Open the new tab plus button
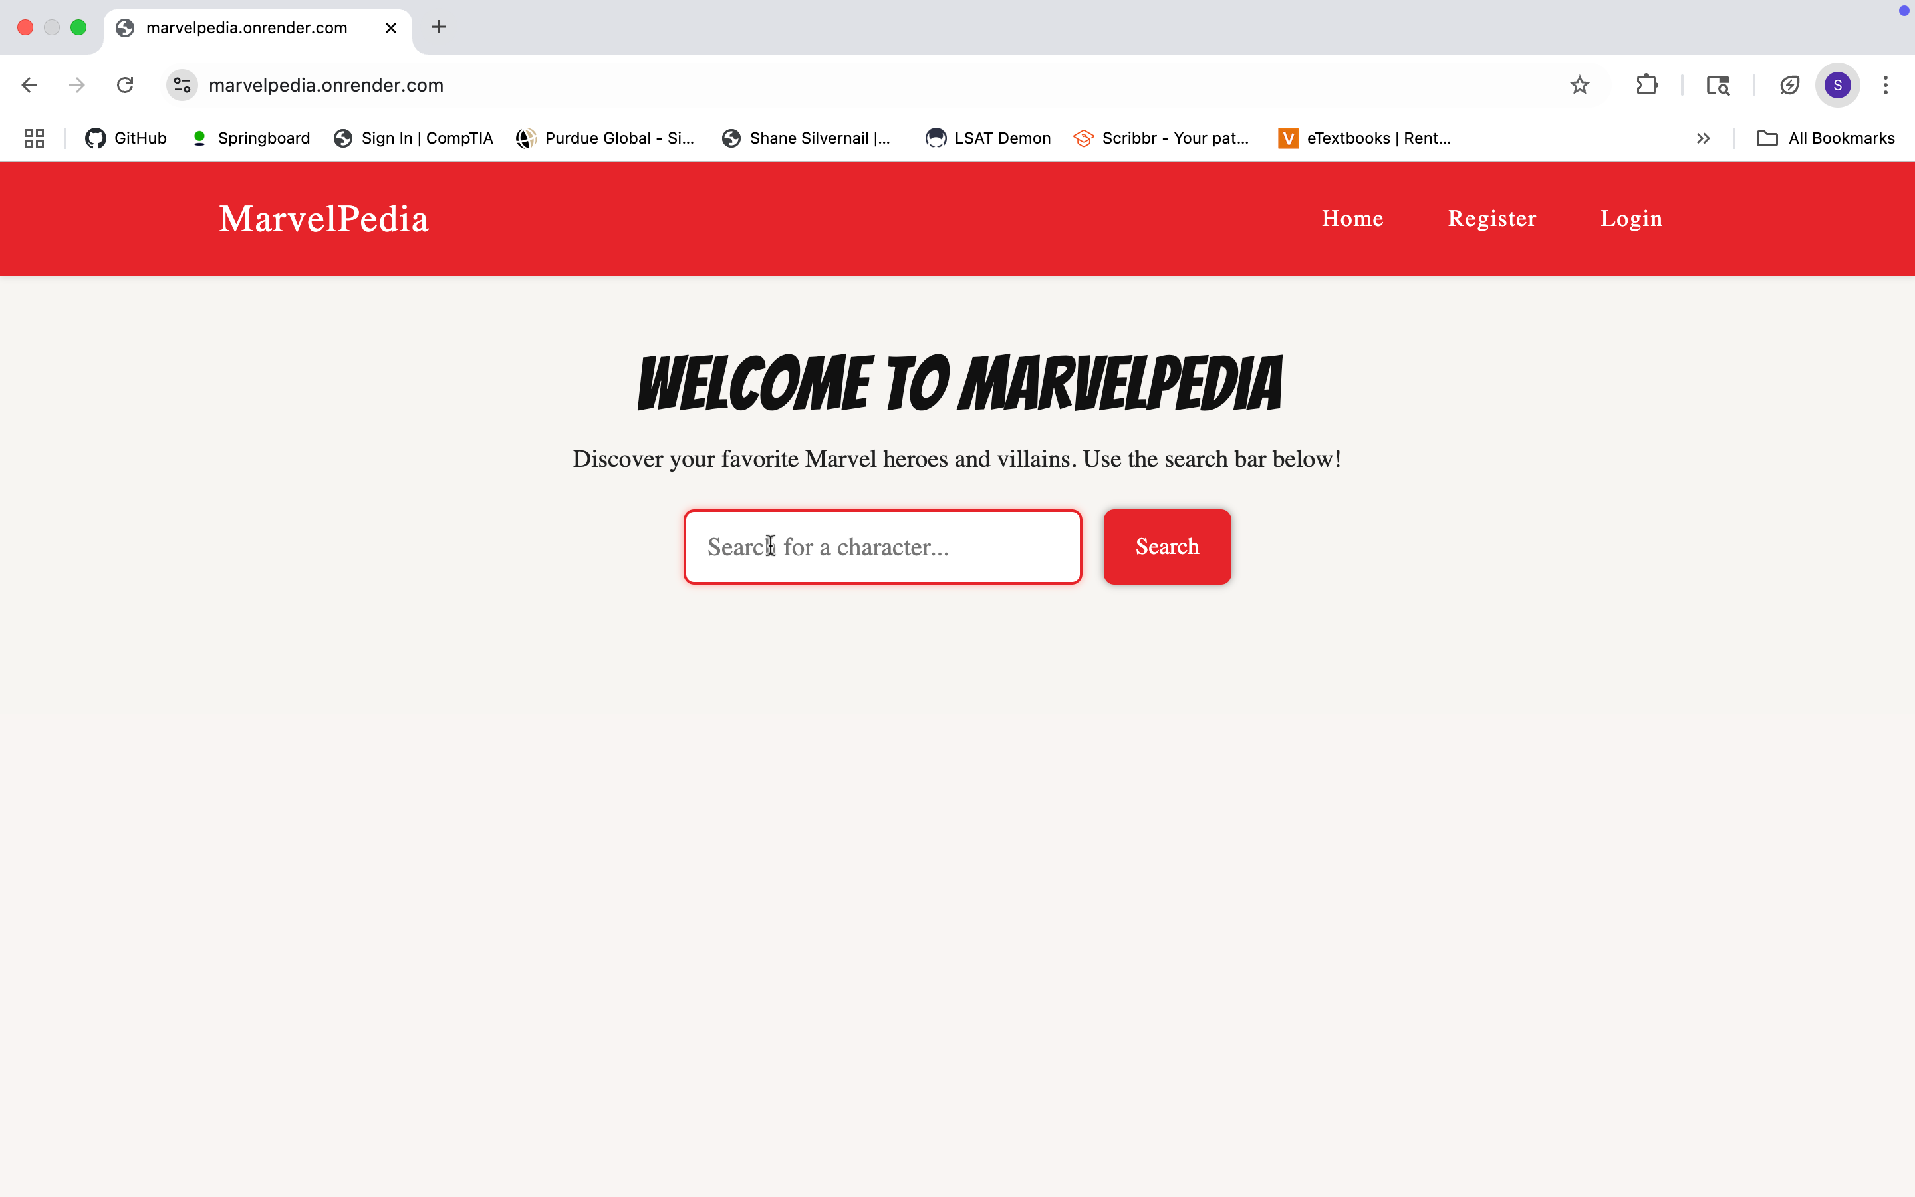 pos(438,27)
